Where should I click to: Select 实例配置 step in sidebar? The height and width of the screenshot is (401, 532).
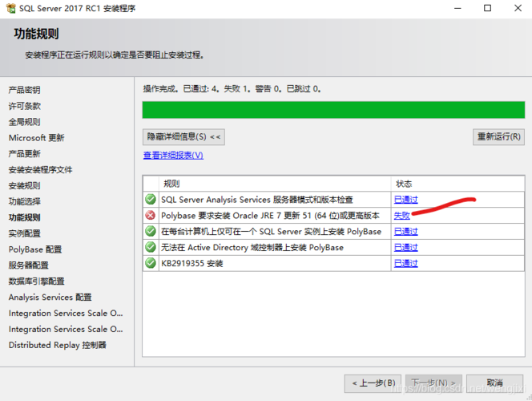pos(24,233)
